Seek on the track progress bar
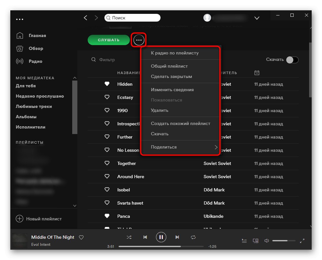The height and width of the screenshot is (260, 322). click(x=161, y=246)
